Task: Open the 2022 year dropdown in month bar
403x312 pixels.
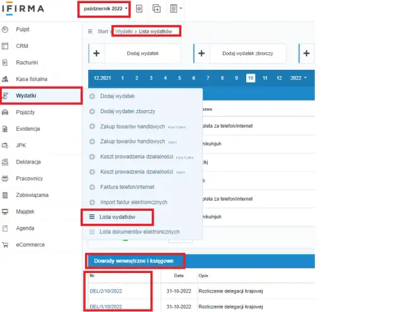Action: point(298,78)
